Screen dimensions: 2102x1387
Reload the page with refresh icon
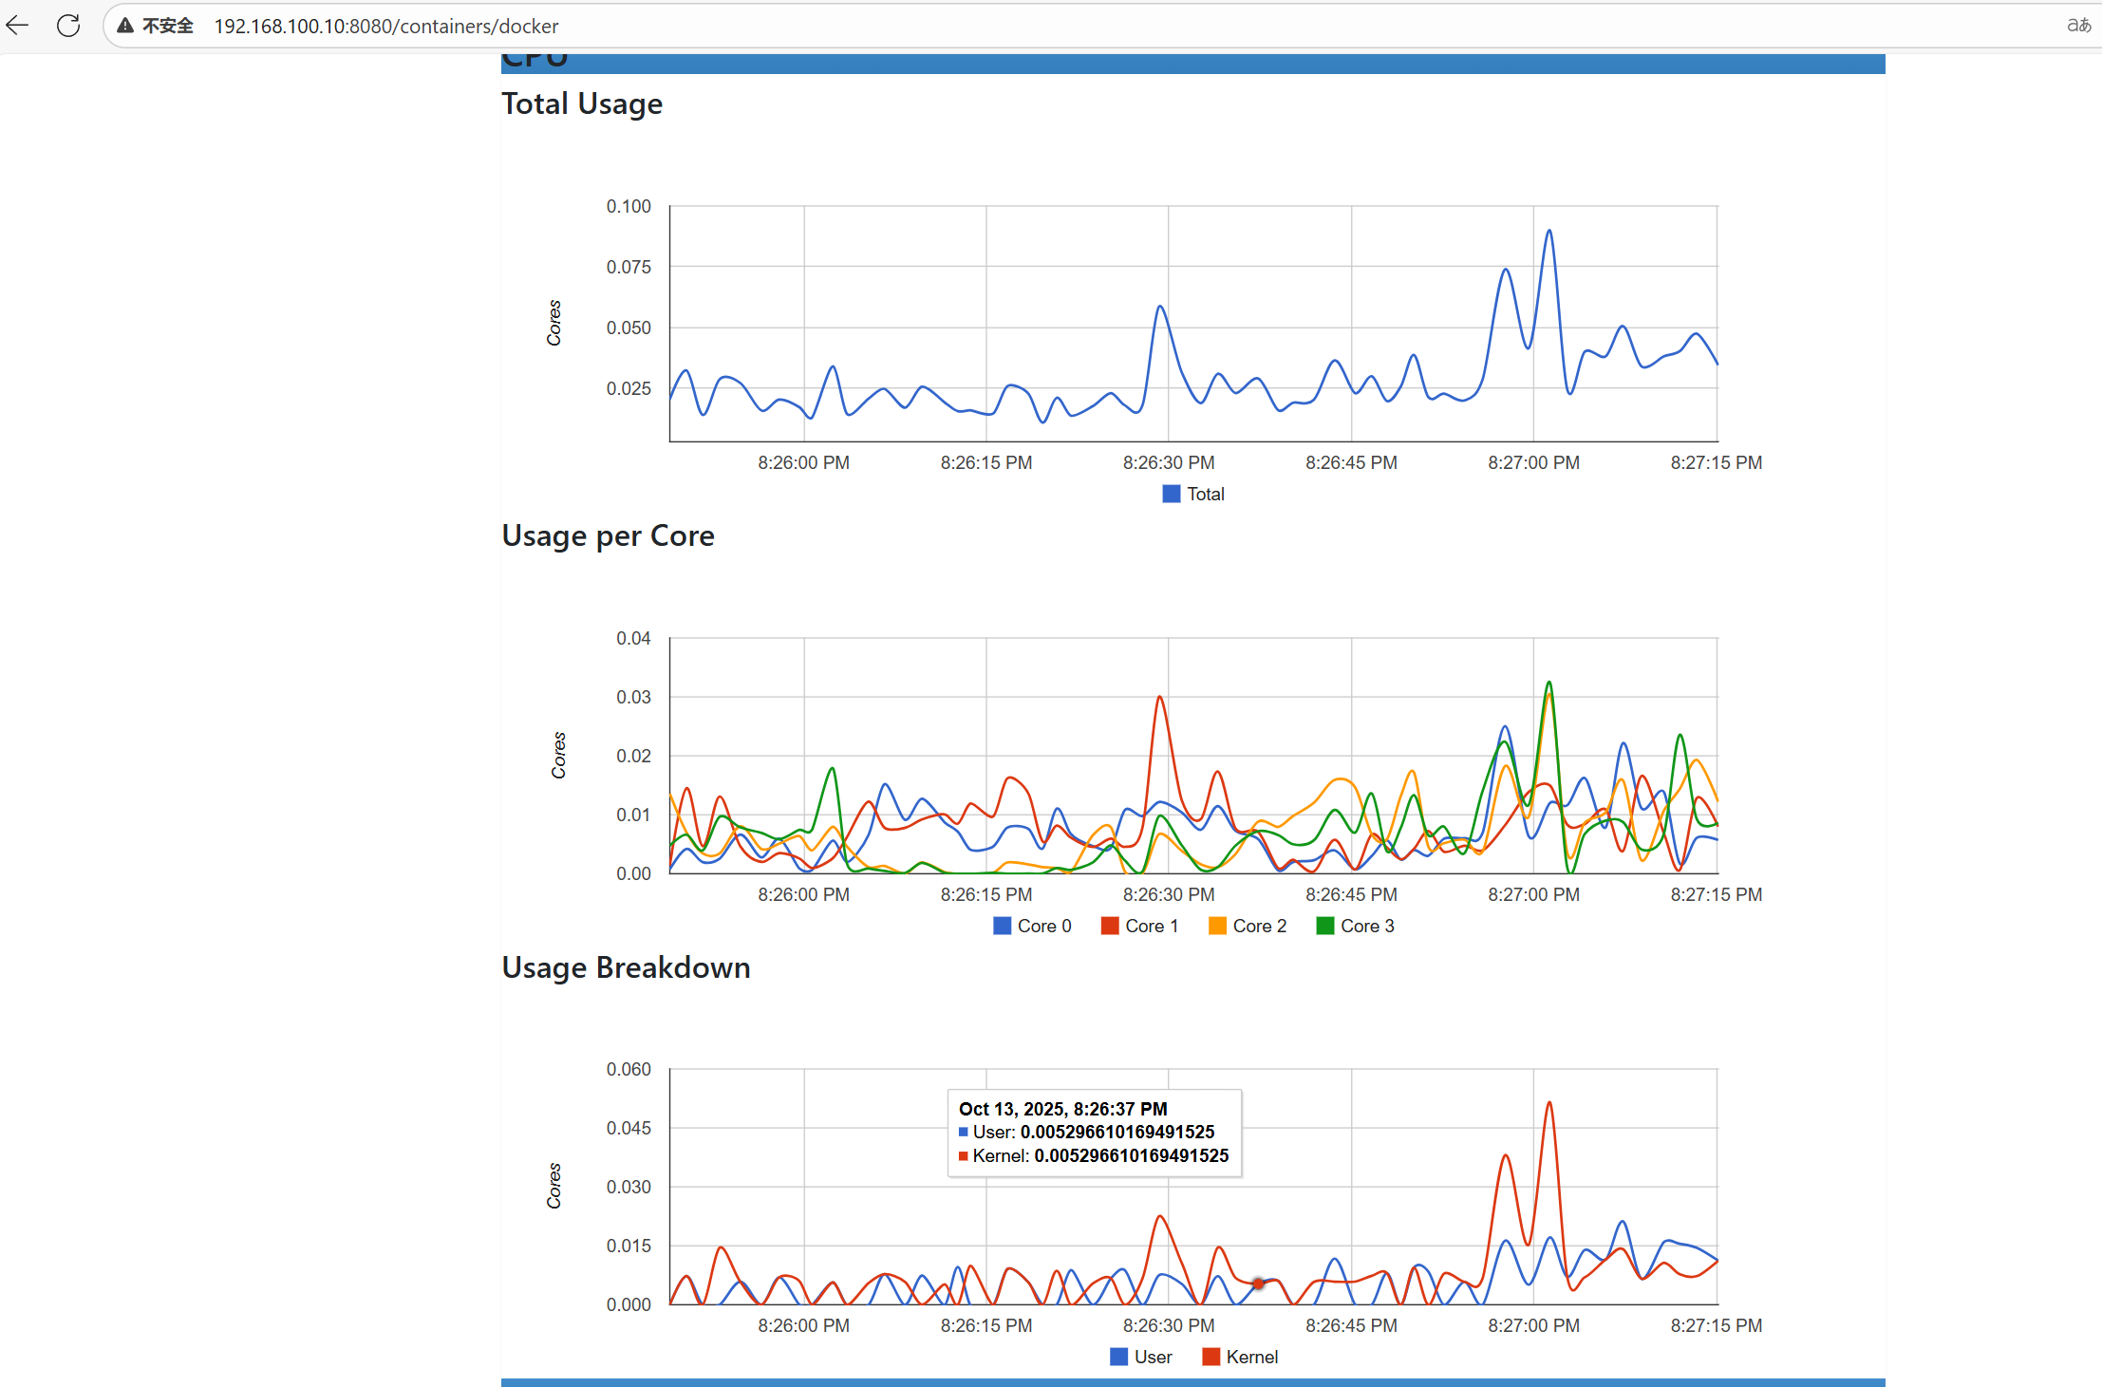click(x=68, y=26)
